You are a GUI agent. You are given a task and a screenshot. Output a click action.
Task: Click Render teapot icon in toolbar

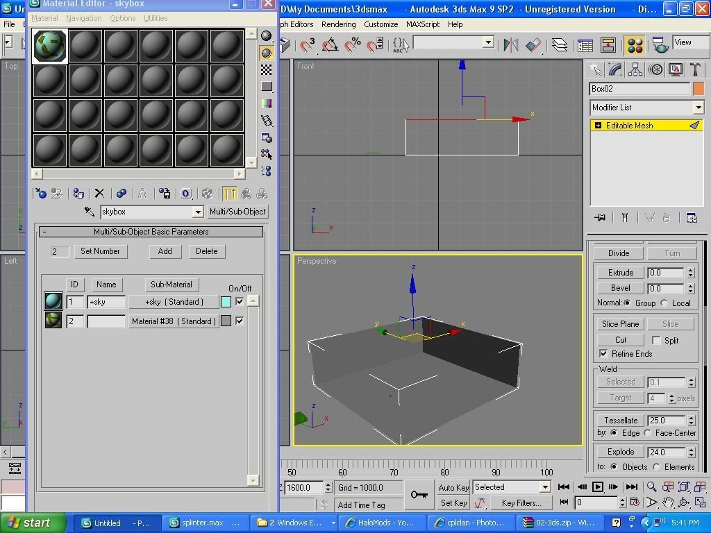(x=660, y=44)
